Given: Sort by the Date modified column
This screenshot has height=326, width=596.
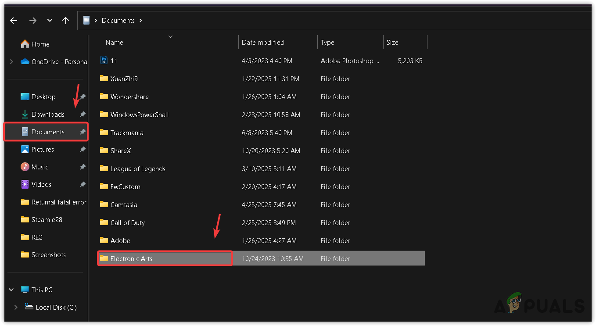Looking at the screenshot, I should (263, 43).
